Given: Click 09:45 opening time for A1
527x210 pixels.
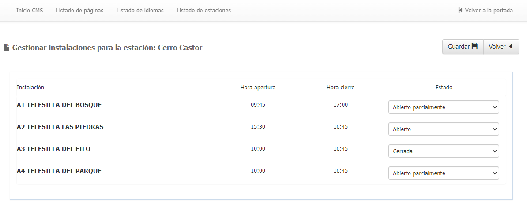Looking at the screenshot, I should coord(258,105).
